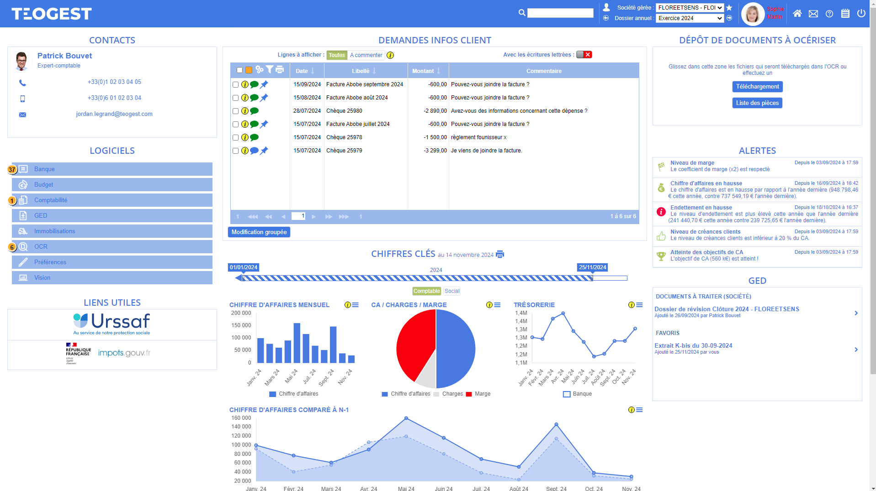Image resolution: width=876 pixels, height=491 pixels.
Task: Open the Dossier annuel Exercice 2024 dropdown
Action: point(690,18)
